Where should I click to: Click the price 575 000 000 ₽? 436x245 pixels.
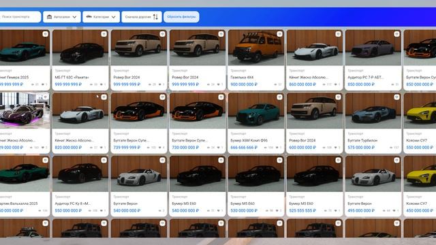point(361,147)
